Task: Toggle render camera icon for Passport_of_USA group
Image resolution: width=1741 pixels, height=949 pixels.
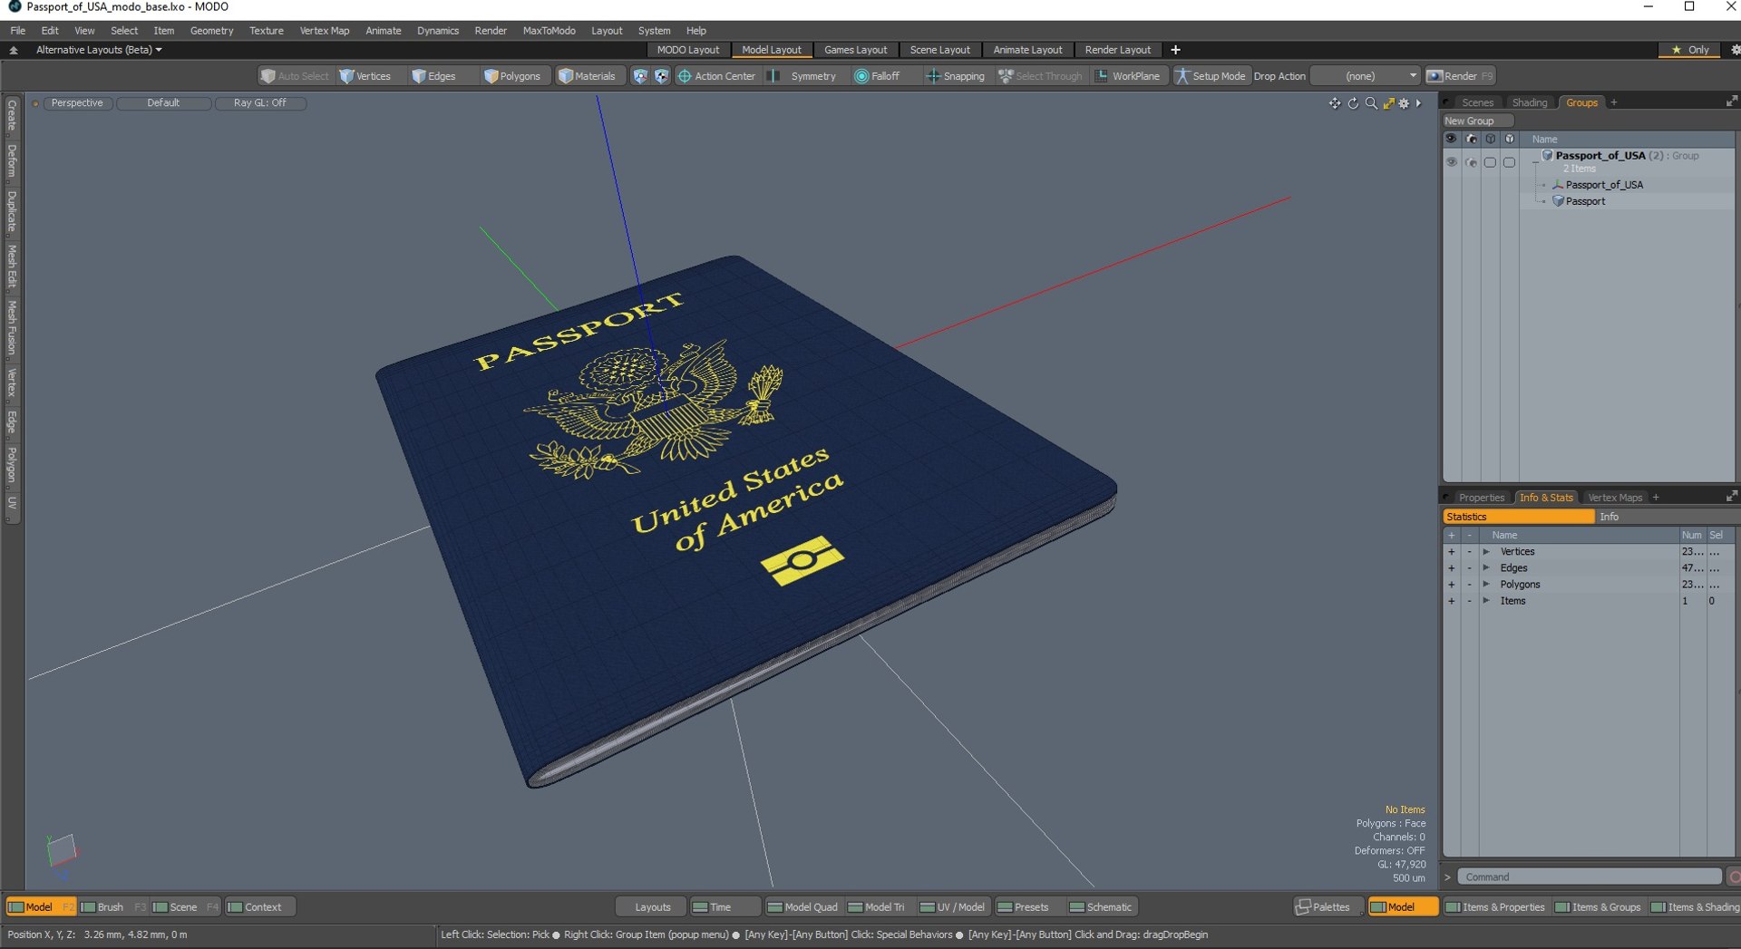Action: (x=1471, y=162)
